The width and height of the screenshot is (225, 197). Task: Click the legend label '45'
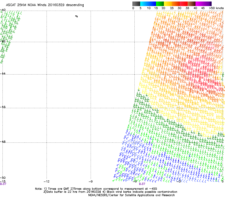pos(203,8)
